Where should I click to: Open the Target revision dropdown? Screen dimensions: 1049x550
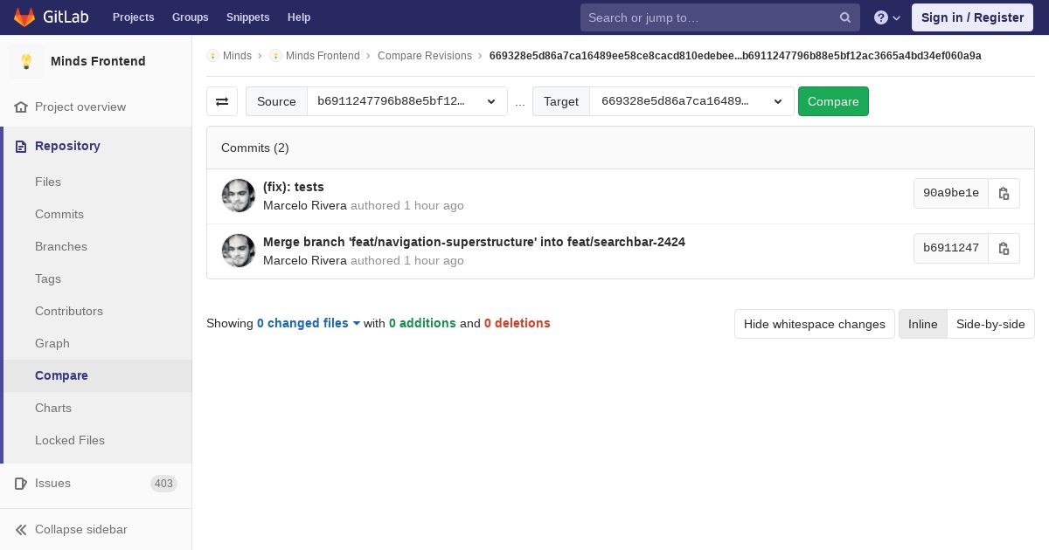pyautogui.click(x=691, y=101)
